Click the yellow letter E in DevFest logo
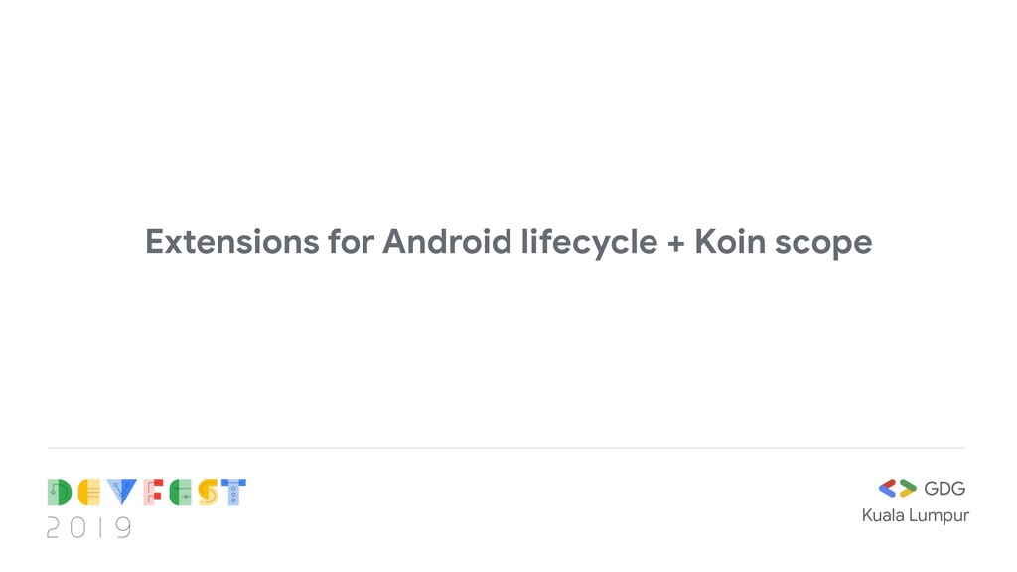The image size is (1017, 572). tap(89, 493)
